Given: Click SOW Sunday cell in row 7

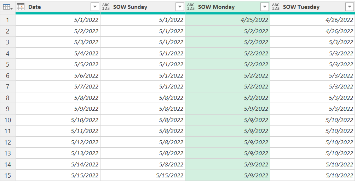Looking at the screenshot, I should [x=143, y=87].
